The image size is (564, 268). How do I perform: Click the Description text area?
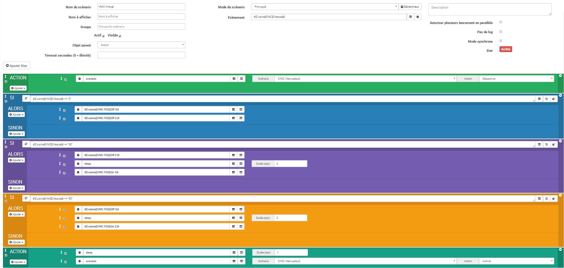490,9
